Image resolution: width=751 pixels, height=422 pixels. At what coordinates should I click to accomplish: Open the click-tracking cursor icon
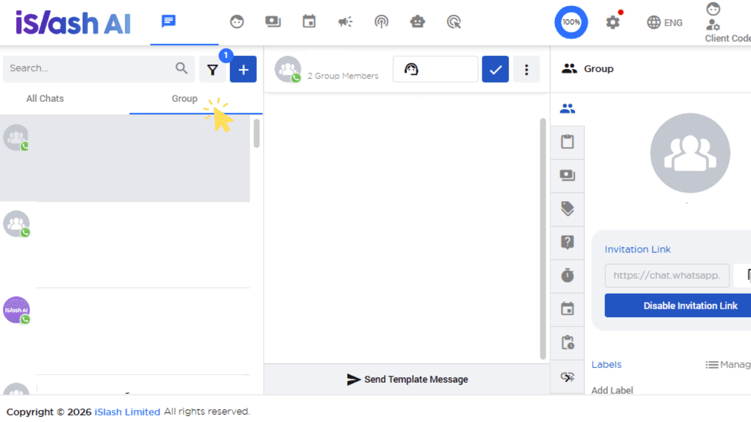pyautogui.click(x=454, y=22)
